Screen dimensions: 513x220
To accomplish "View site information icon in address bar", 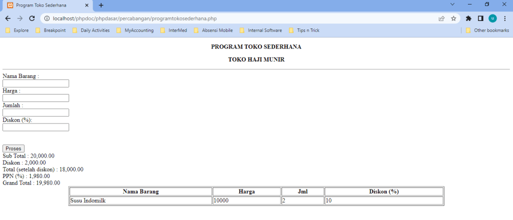I will coord(47,18).
